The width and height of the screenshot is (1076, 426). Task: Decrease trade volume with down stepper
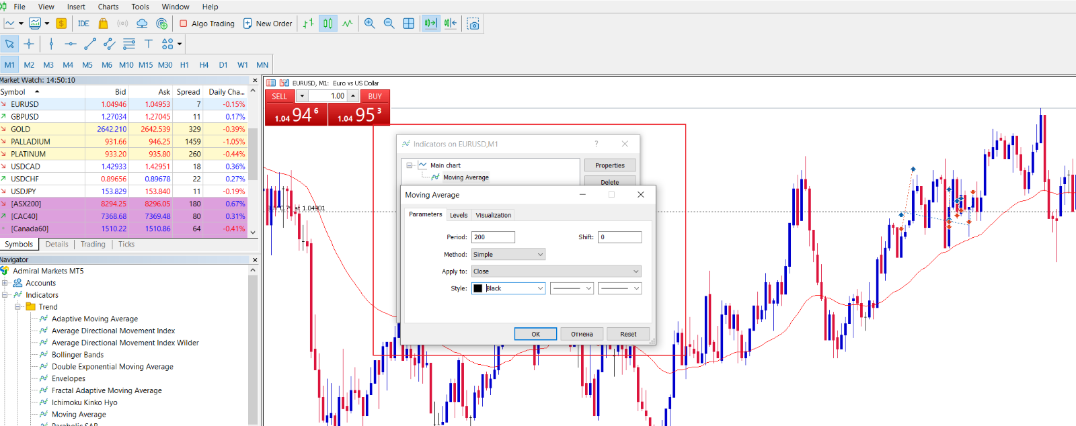click(x=302, y=96)
